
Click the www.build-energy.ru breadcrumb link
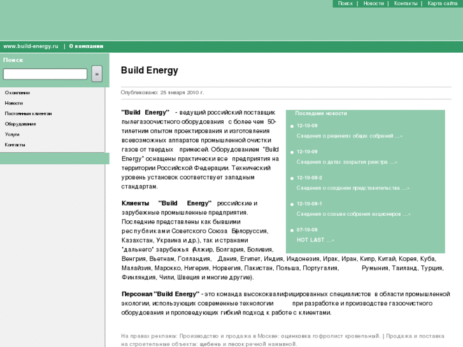(31, 46)
